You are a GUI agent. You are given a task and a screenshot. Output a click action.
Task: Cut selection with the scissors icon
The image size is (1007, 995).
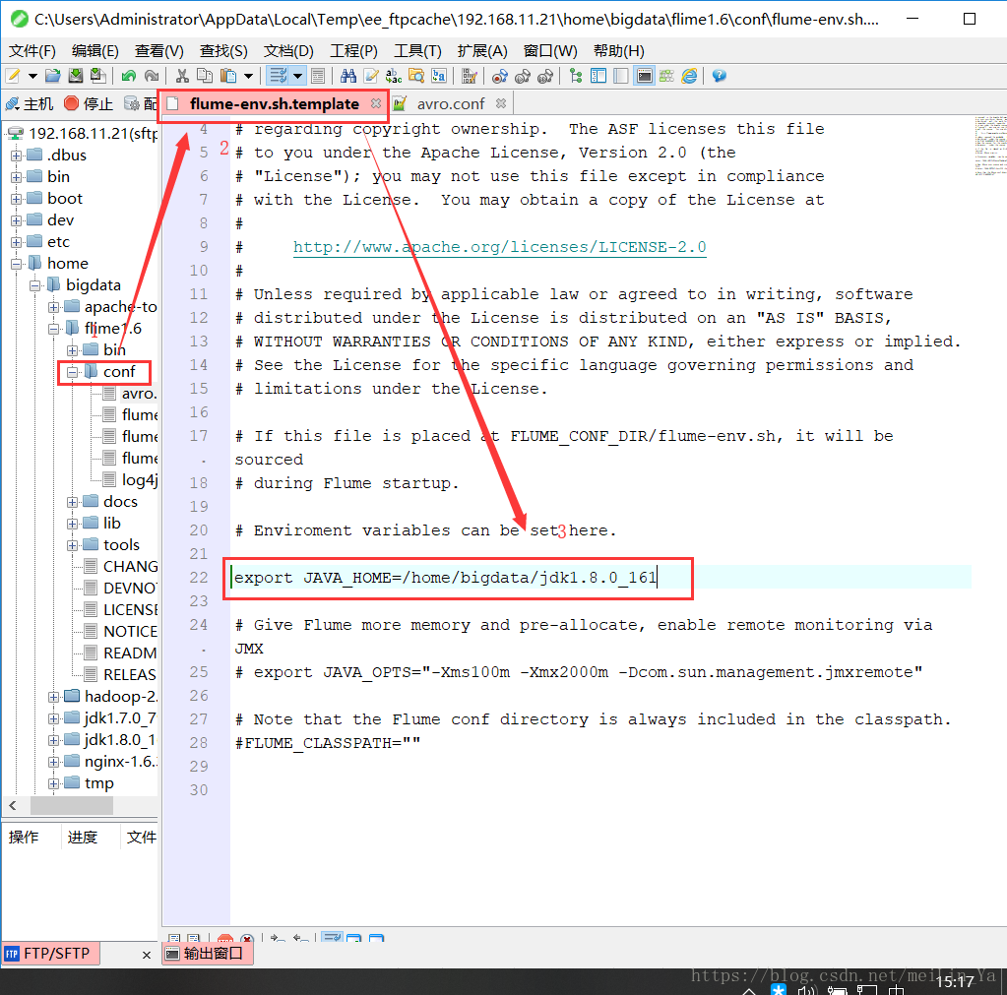click(x=182, y=77)
